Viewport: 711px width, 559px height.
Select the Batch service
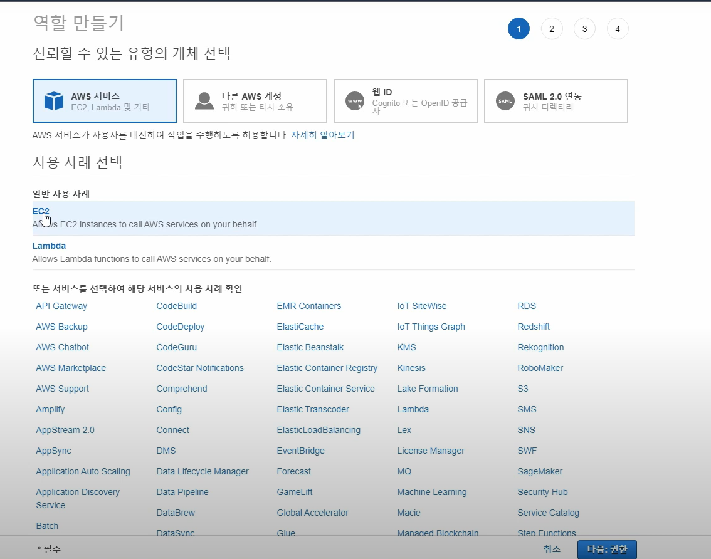pos(47,526)
